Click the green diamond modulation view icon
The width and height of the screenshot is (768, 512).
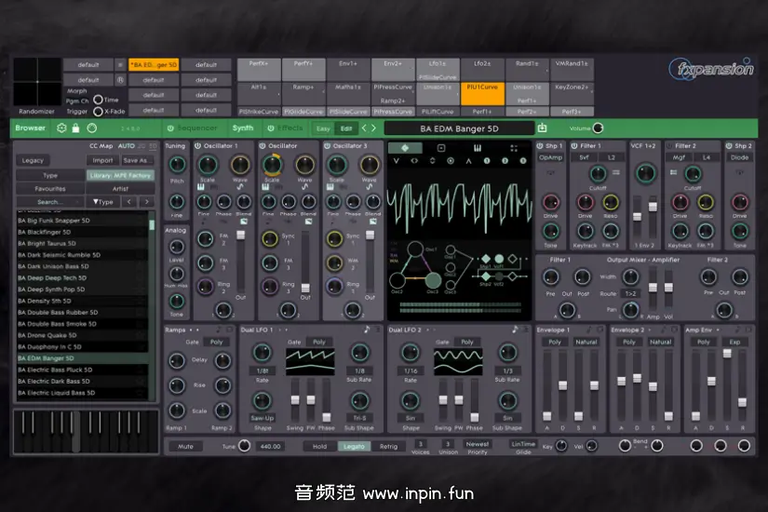point(405,148)
